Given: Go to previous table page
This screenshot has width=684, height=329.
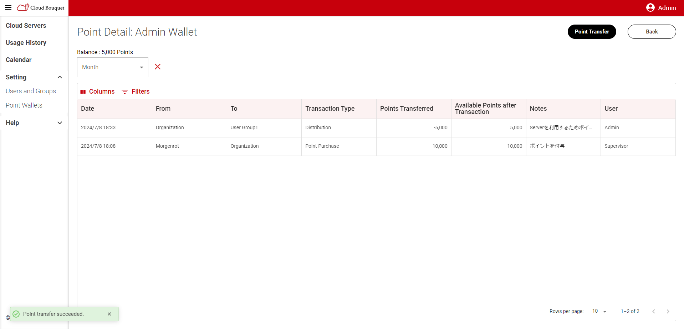Looking at the screenshot, I should pyautogui.click(x=654, y=311).
